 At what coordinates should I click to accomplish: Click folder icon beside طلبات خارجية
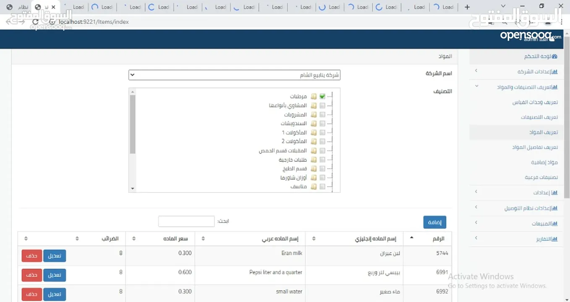314,160
